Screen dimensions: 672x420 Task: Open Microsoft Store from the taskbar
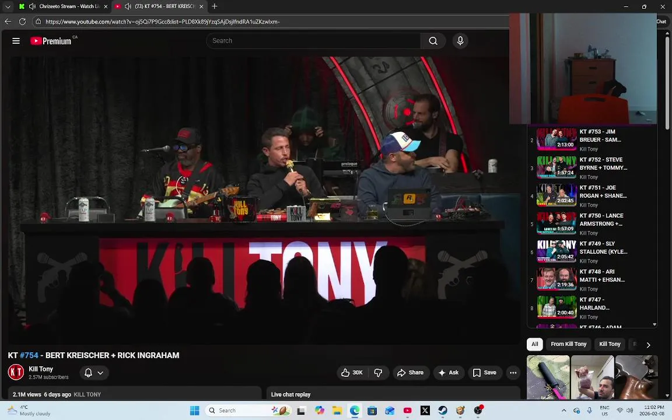click(x=372, y=411)
